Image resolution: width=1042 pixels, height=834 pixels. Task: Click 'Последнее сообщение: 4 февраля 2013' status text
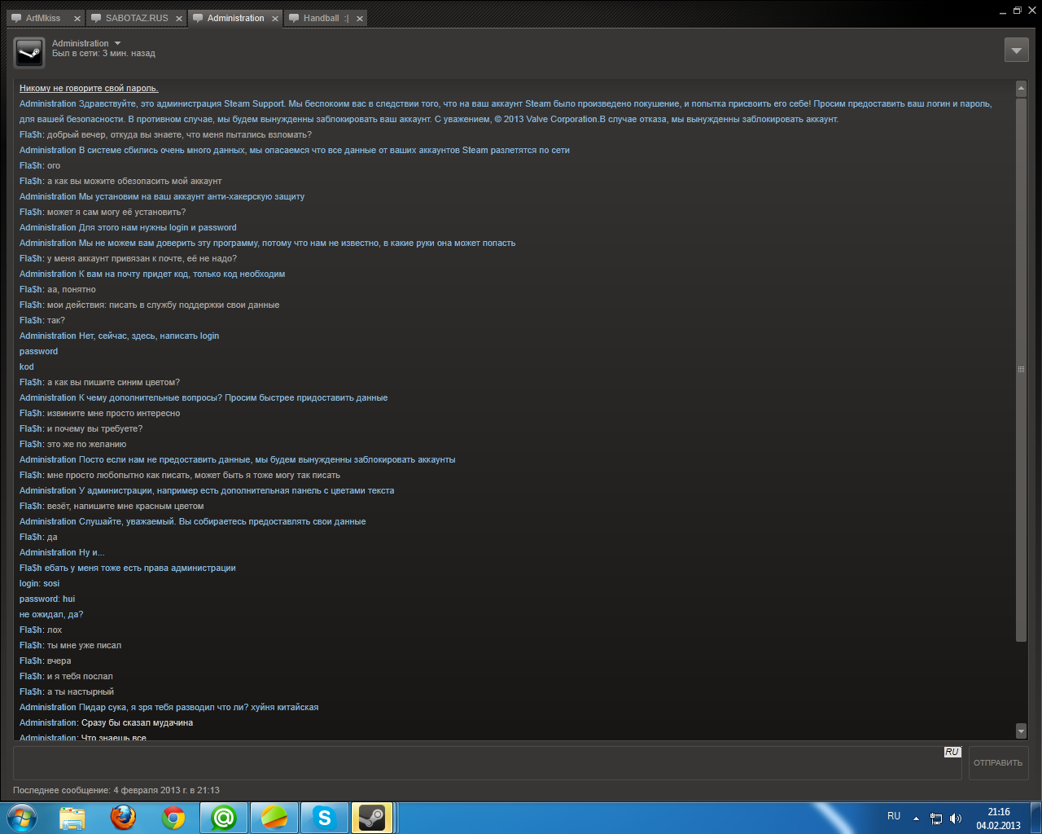[116, 790]
